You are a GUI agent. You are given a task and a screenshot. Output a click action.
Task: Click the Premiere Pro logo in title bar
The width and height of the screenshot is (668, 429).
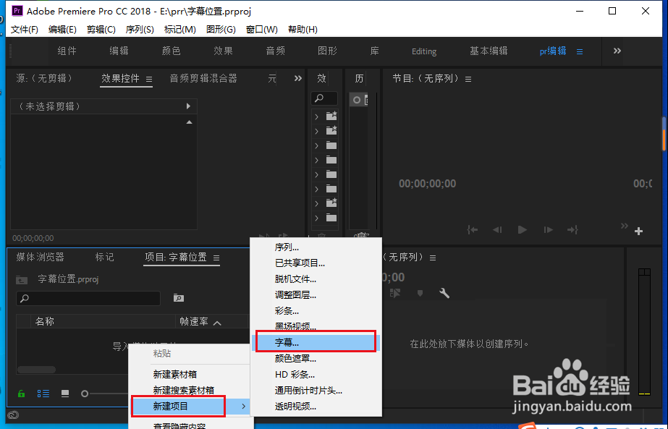click(17, 11)
